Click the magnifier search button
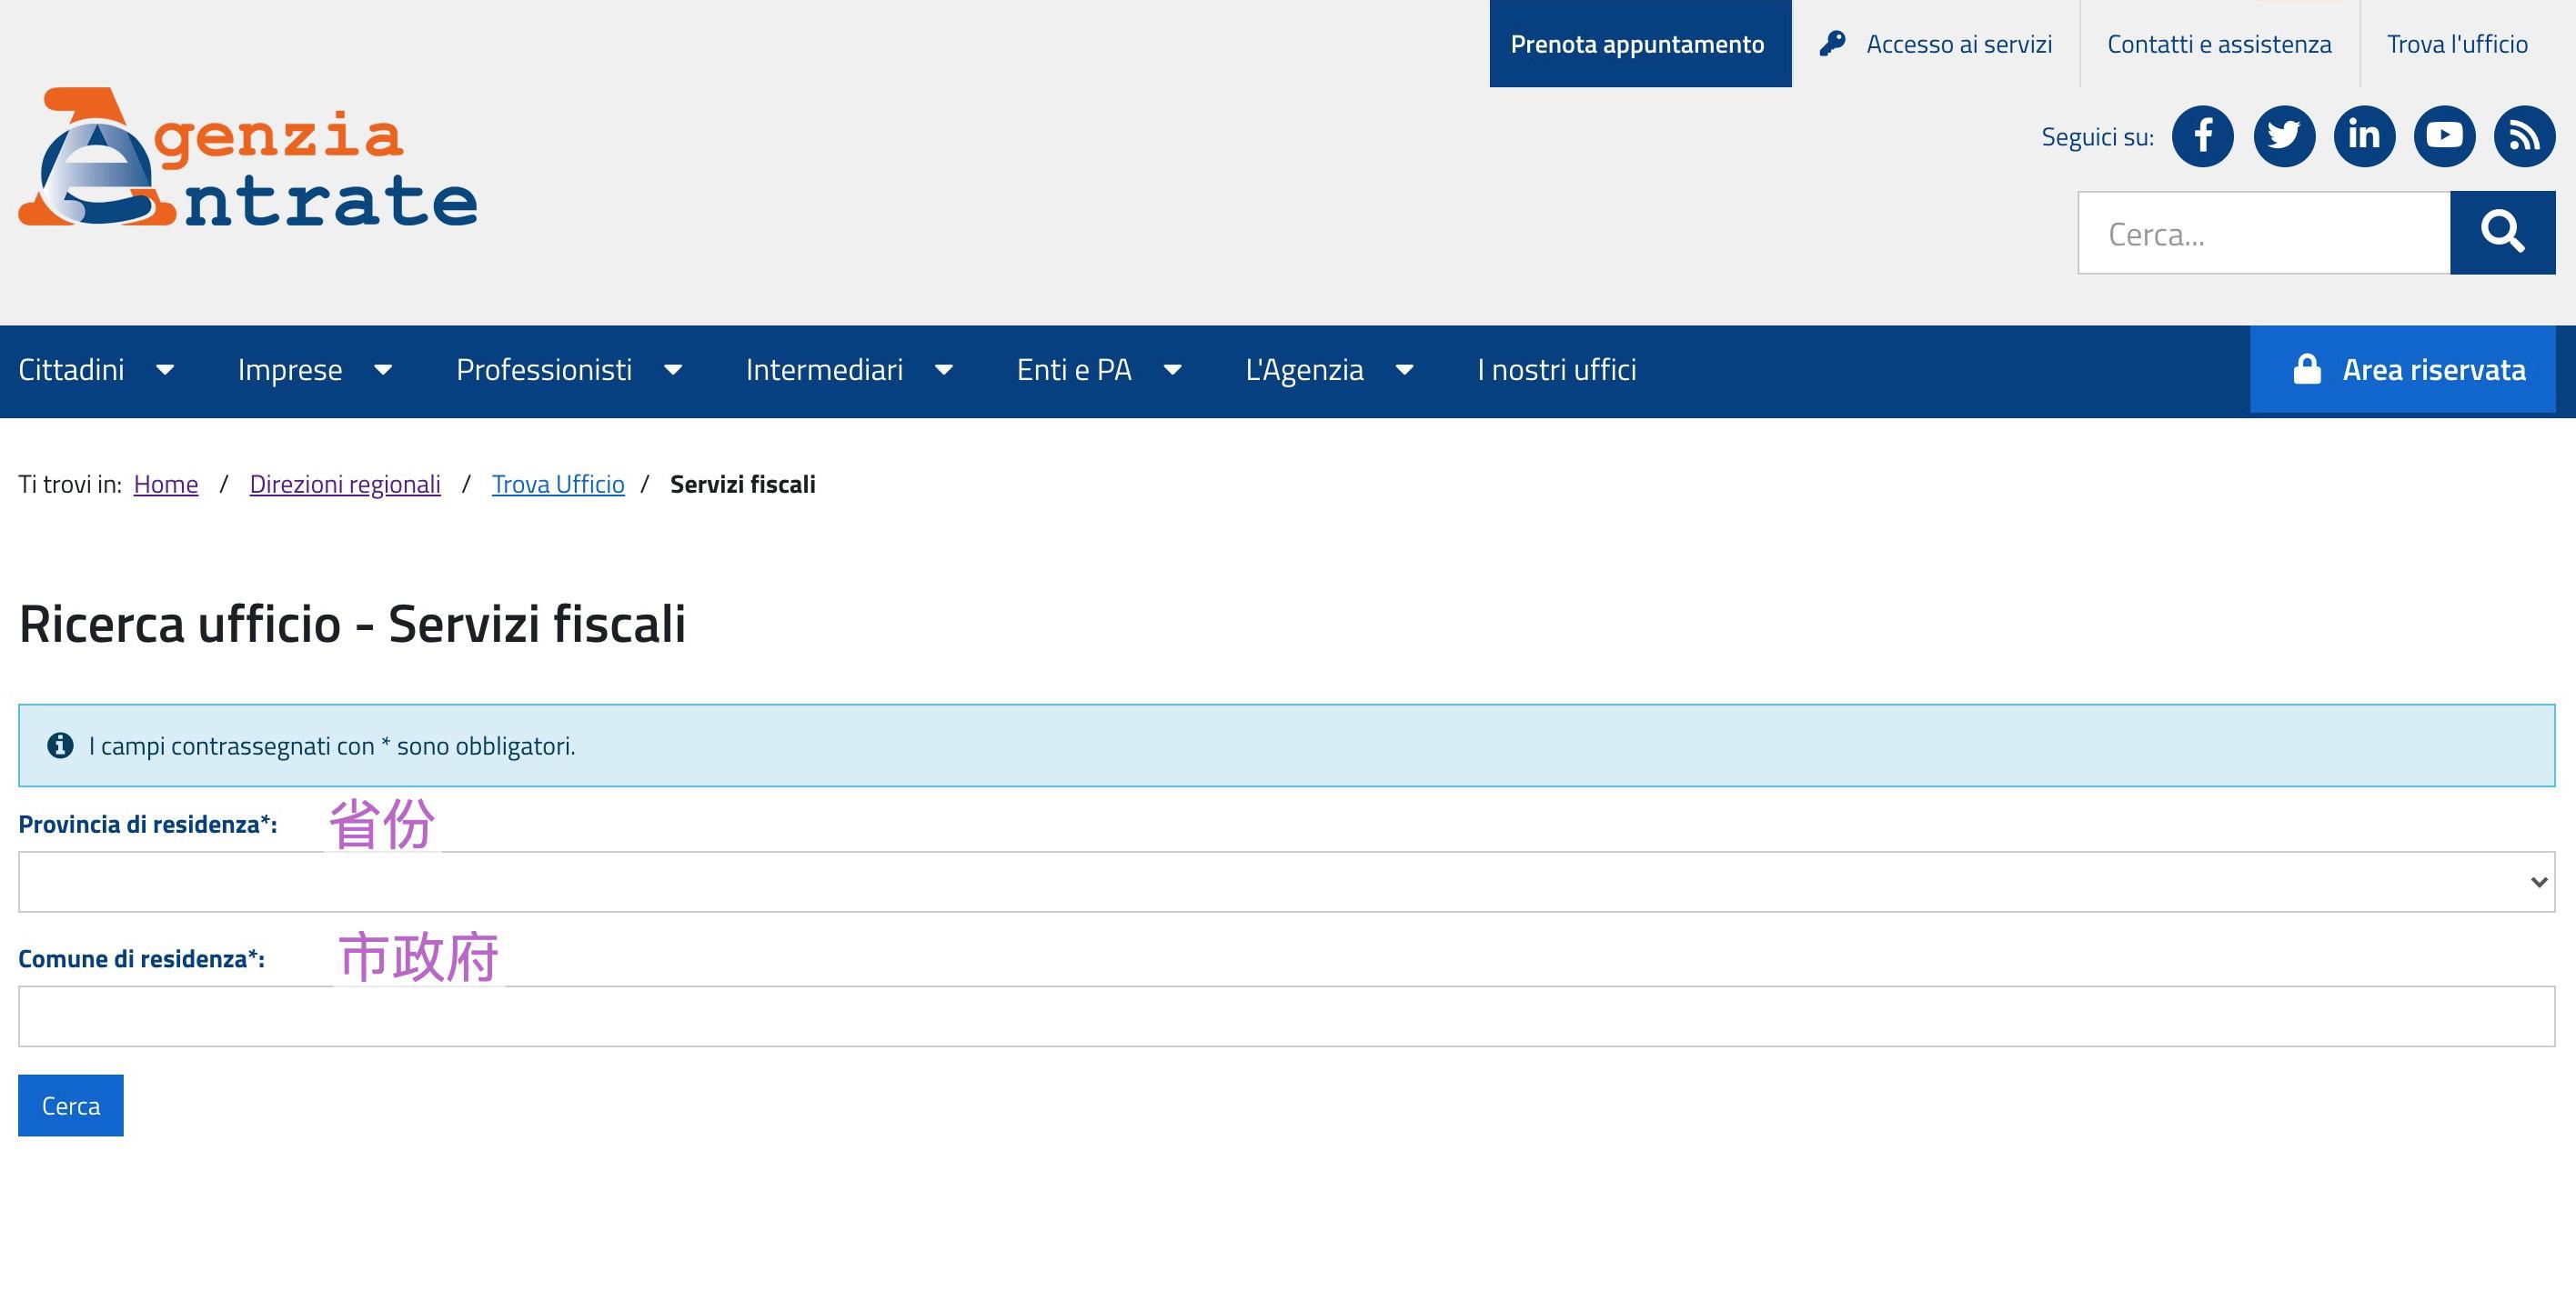This screenshot has width=2576, height=1291. (2502, 233)
